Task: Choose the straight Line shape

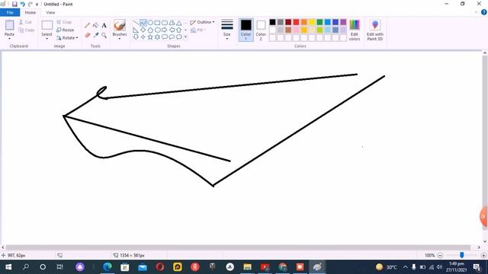Action: (136, 23)
